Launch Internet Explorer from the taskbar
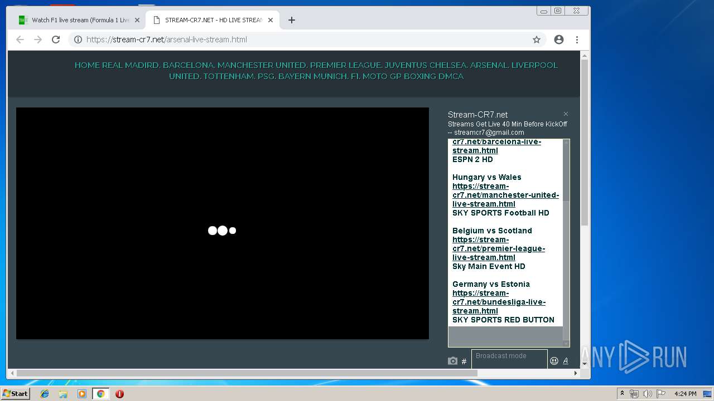 (45, 394)
